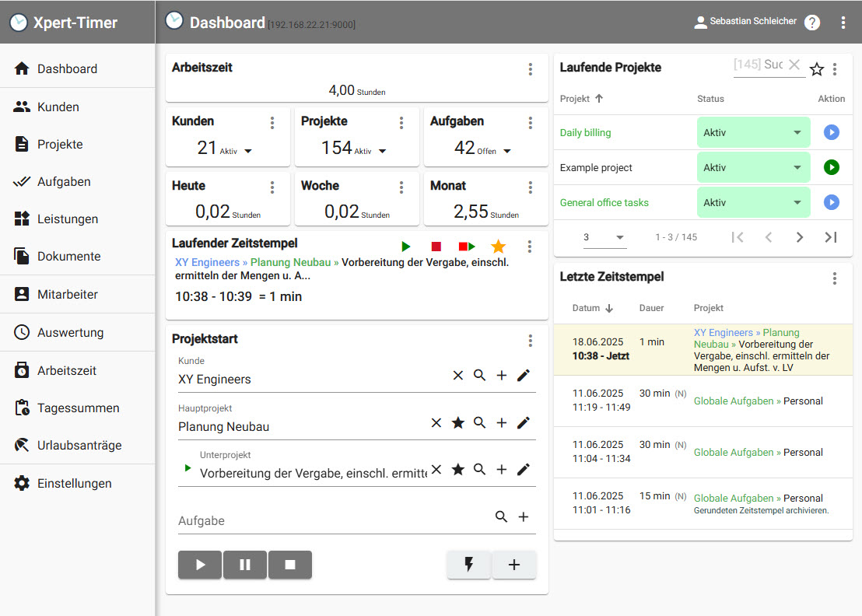The width and height of the screenshot is (862, 616).
Task: Open the Woche card options menu
Action: [401, 187]
